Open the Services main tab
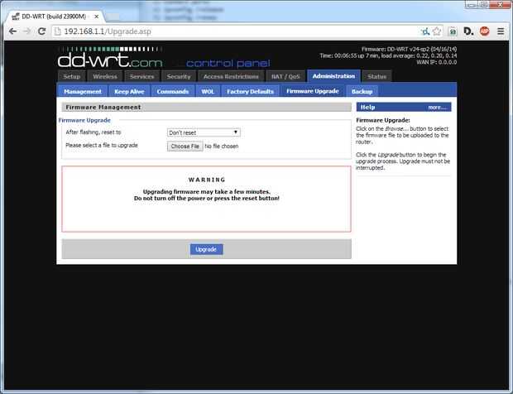Screen dimensions: 513x394 coord(141,76)
